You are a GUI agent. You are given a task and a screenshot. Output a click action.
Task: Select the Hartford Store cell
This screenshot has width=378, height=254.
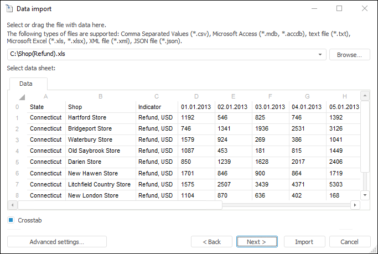pyautogui.click(x=87, y=117)
